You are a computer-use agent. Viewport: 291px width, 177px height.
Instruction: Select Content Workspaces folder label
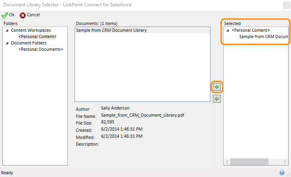(x=31, y=30)
